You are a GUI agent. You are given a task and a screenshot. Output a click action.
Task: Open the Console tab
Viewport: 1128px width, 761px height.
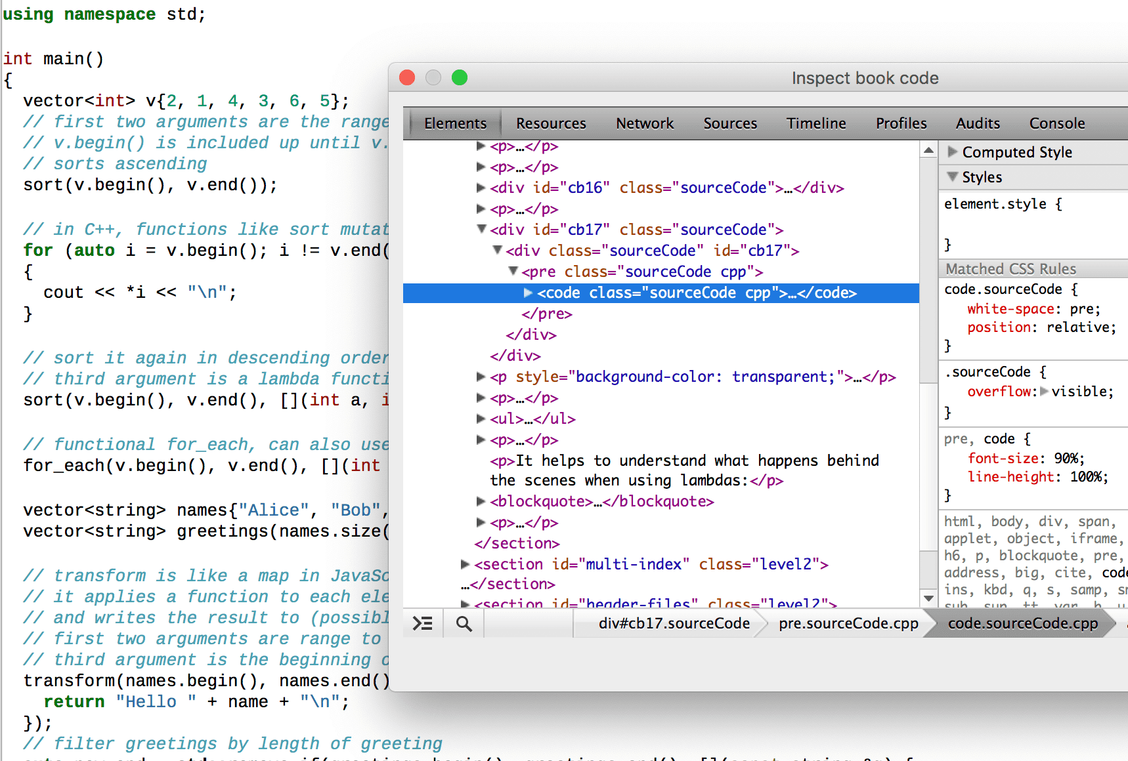coord(1056,123)
